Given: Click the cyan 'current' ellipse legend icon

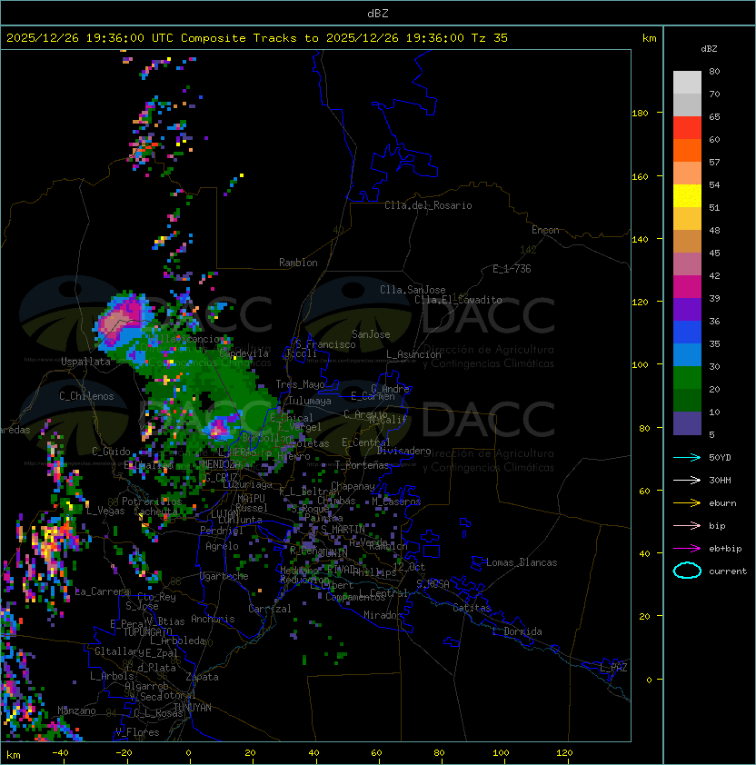Looking at the screenshot, I should click(687, 571).
